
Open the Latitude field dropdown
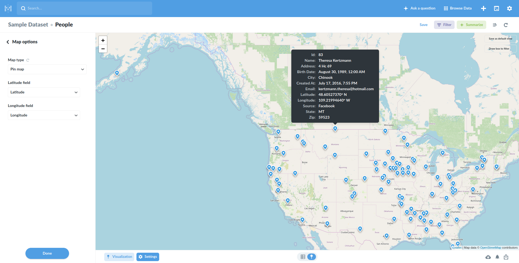(x=44, y=92)
